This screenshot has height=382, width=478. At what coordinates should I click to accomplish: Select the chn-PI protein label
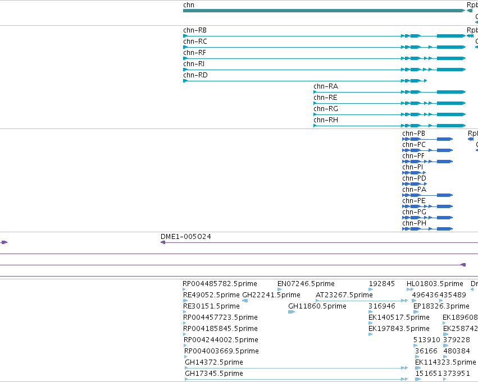pos(413,167)
